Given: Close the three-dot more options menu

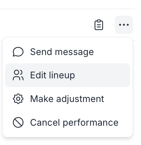Looking at the screenshot, I should (x=124, y=25).
